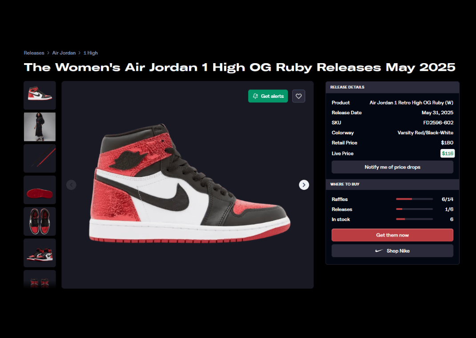Click the bell Get alerts button
476x338 pixels.
(268, 96)
